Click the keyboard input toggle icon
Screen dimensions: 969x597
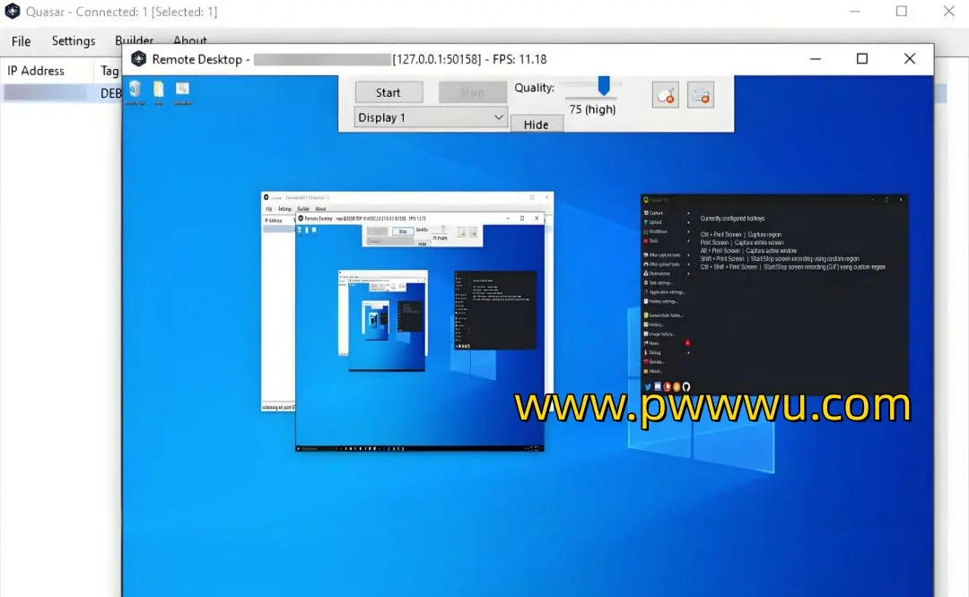(701, 95)
